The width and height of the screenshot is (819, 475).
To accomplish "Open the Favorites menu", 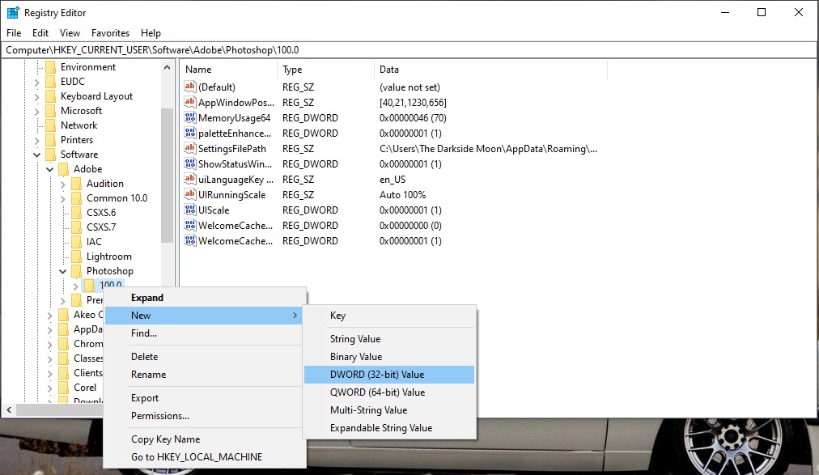I will pyautogui.click(x=110, y=33).
